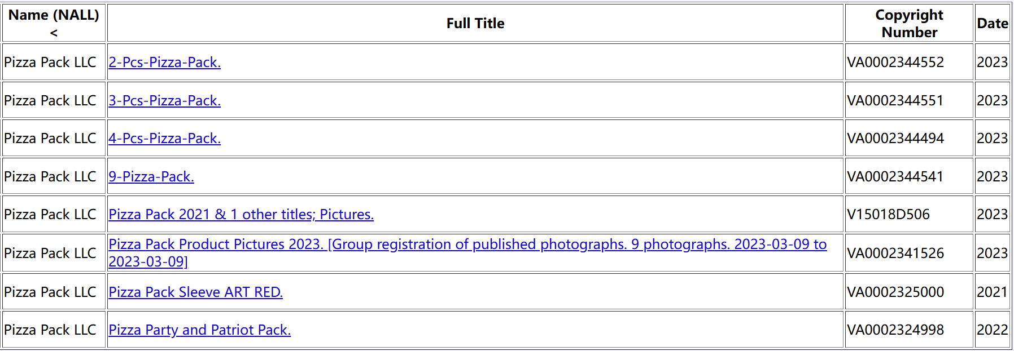Screen dimensions: 1014x351
Task: Open Pizza Party and Patriot Pack. link
Action: 199,330
